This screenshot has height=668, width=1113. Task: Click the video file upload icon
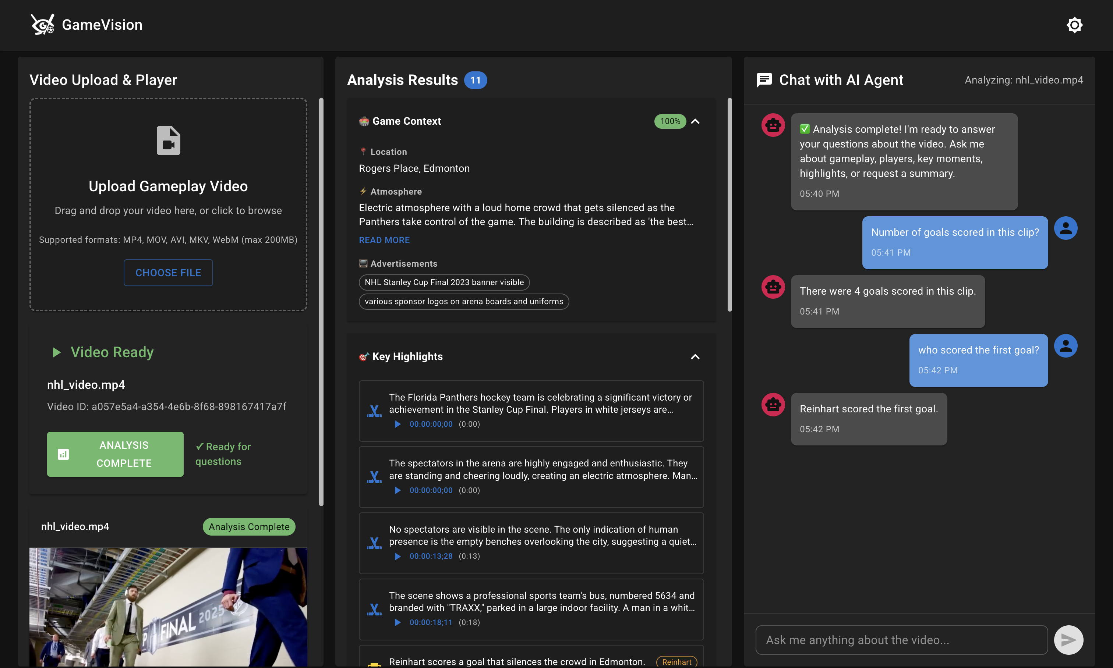coord(168,141)
